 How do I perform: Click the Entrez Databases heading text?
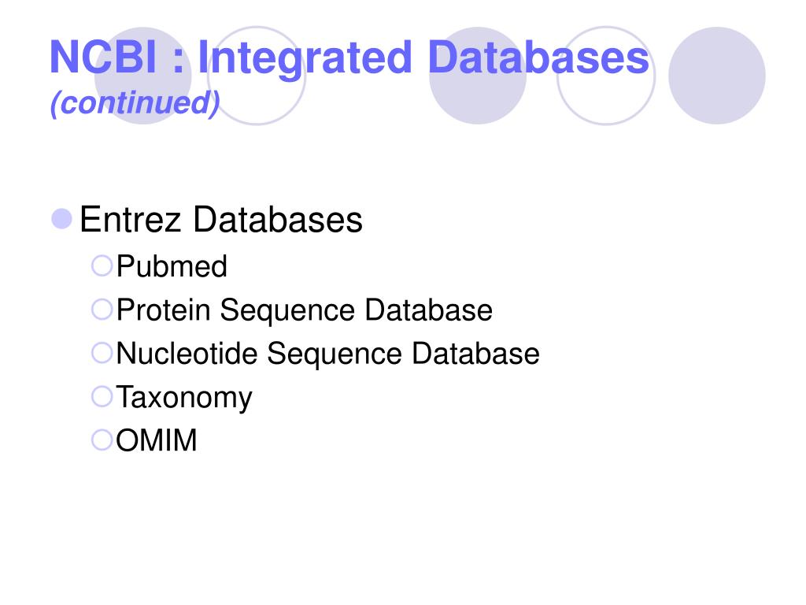(x=221, y=220)
